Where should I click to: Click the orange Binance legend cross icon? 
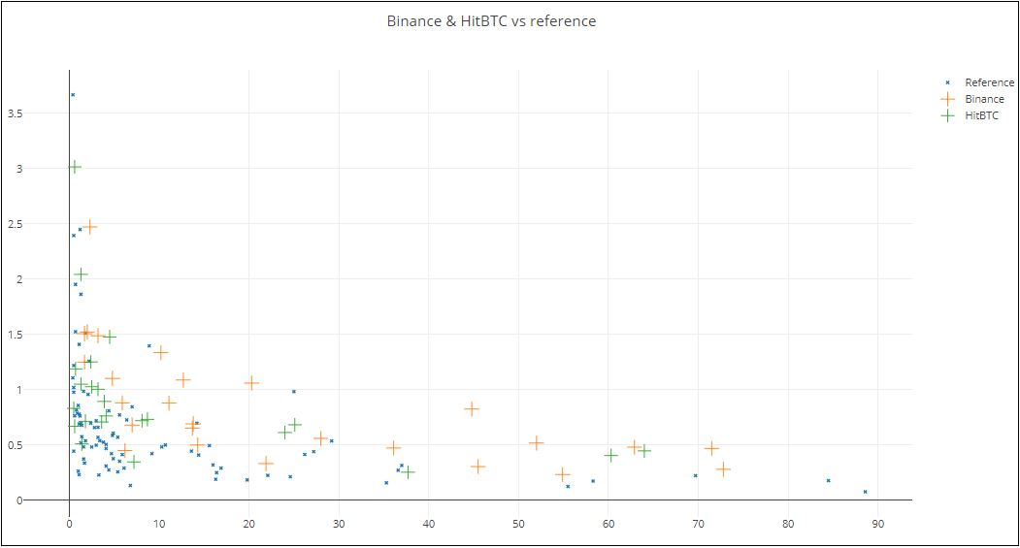click(948, 99)
